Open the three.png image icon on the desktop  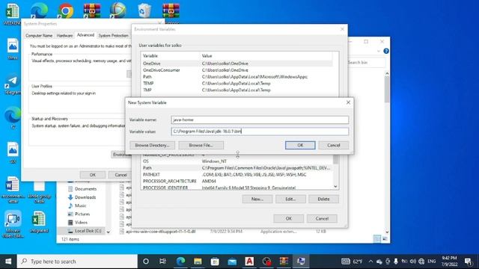(13, 49)
